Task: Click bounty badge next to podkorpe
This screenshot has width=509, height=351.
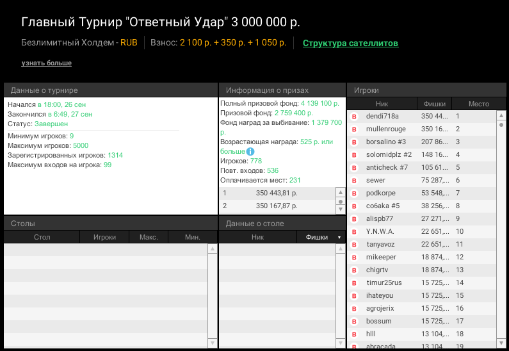Action: coord(354,193)
